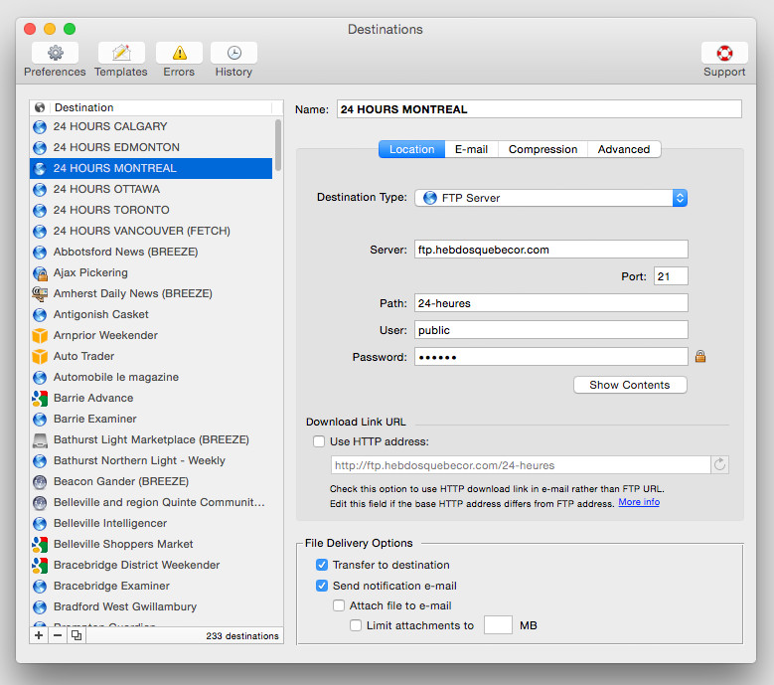Duplicate the destination with the copy icon
Image resolution: width=774 pixels, height=685 pixels.
[77, 635]
